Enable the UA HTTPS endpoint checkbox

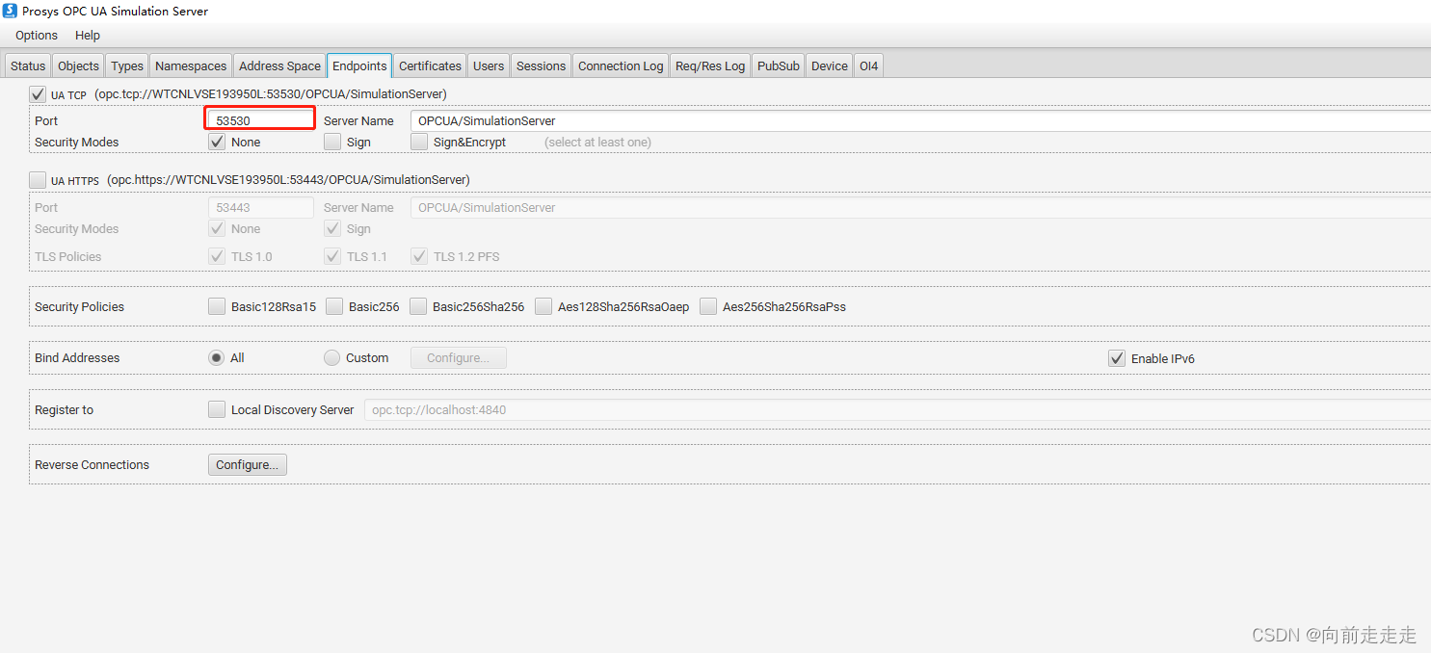point(38,180)
